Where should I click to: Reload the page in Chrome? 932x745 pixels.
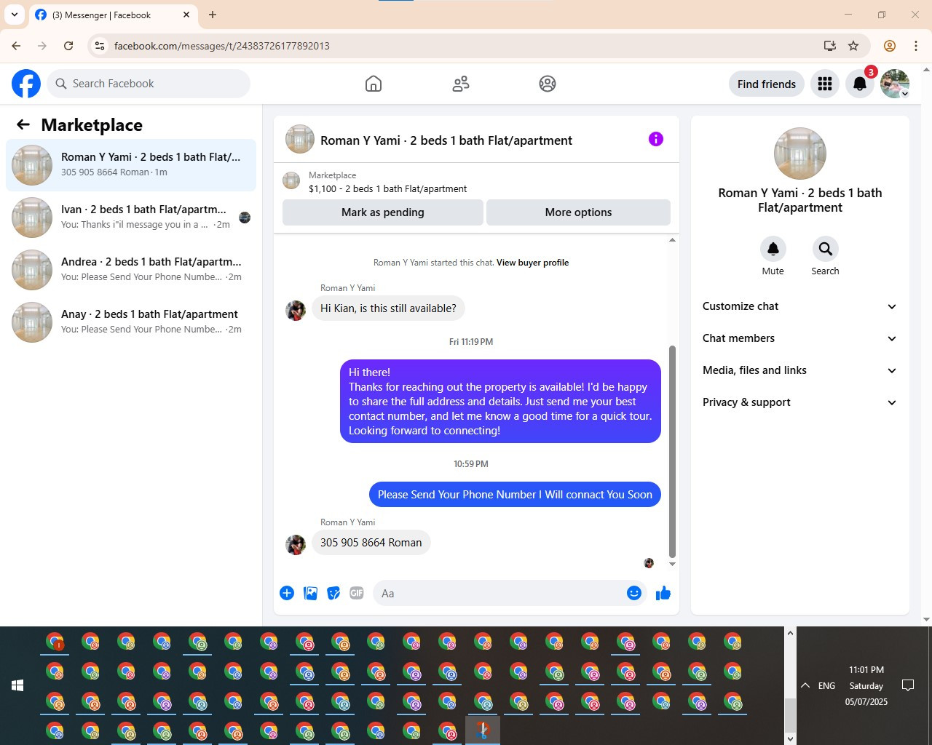click(x=68, y=46)
